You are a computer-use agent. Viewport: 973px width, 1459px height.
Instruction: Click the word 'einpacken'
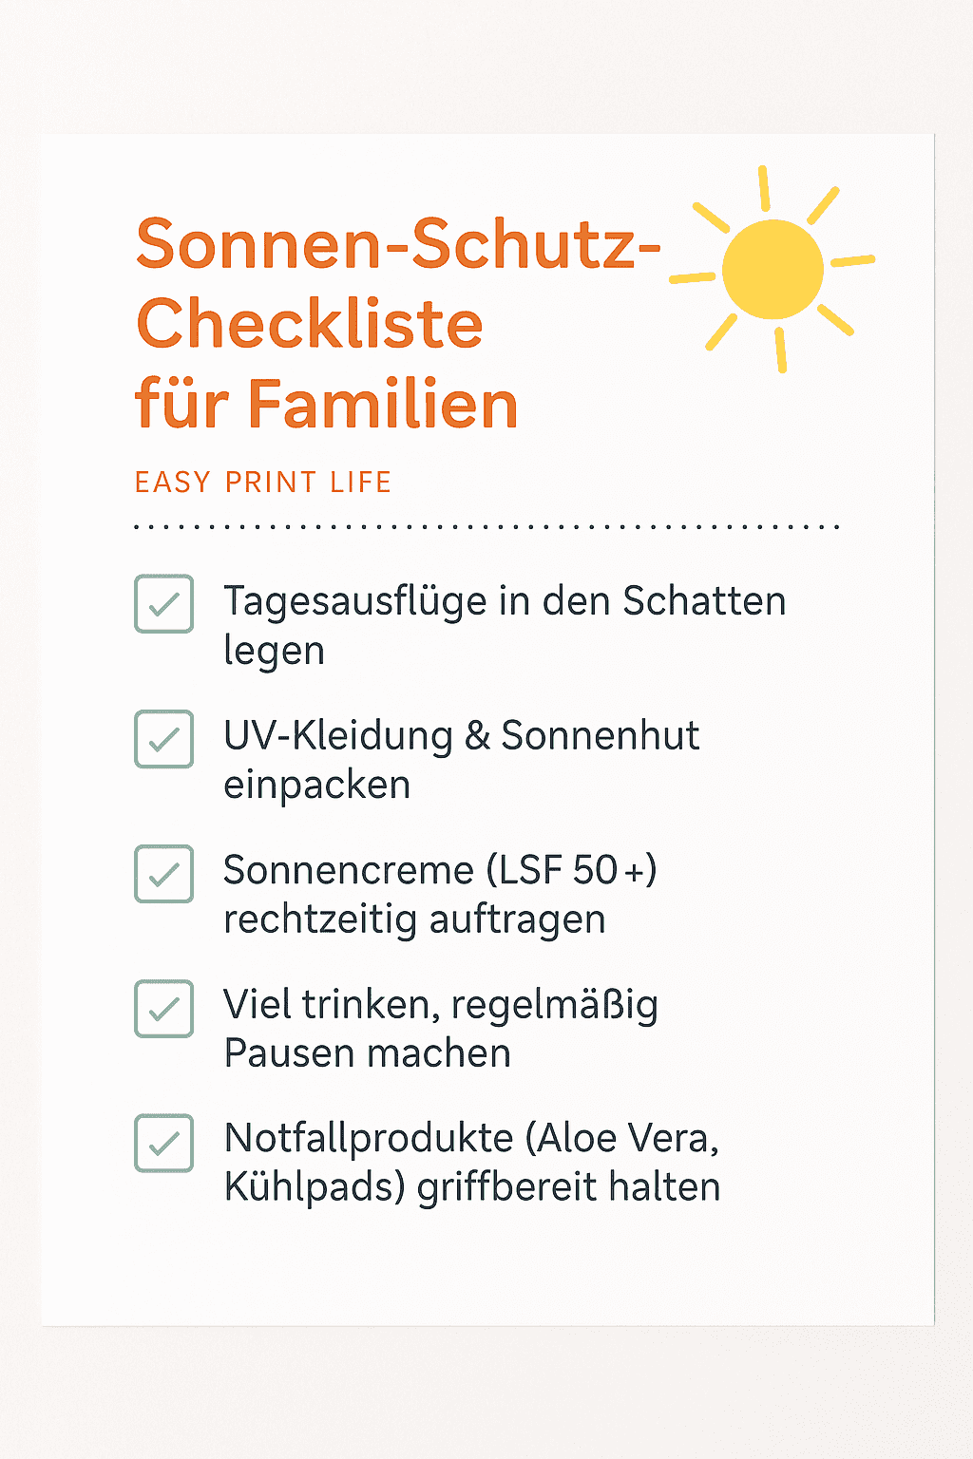pyautogui.click(x=317, y=786)
